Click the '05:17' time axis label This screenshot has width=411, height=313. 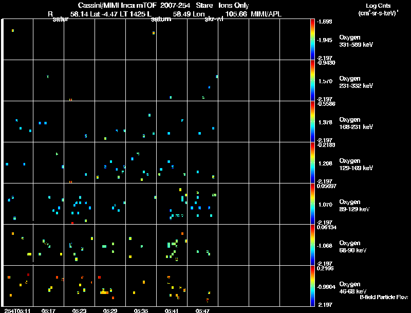coord(48,310)
